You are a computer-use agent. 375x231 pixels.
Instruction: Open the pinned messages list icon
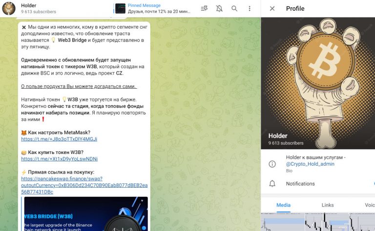click(204, 8)
